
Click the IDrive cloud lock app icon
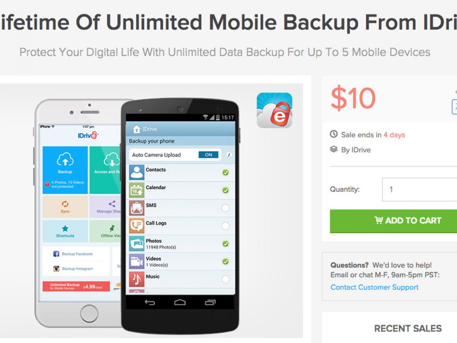click(x=275, y=110)
